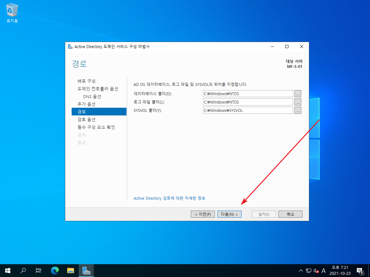Browse for log file folder

[x=298, y=102]
